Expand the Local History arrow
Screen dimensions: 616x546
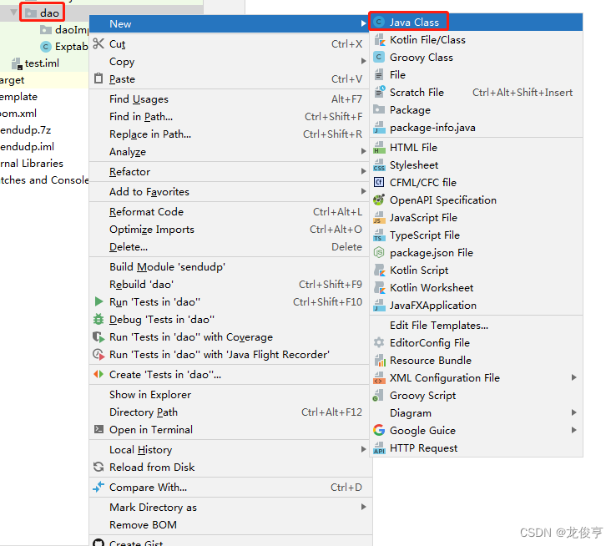coord(363,449)
